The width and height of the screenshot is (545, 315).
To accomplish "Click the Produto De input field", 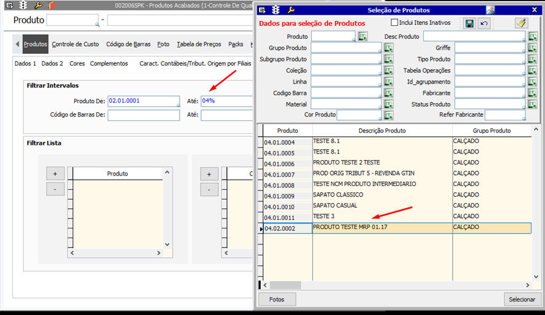I will pyautogui.click(x=143, y=101).
